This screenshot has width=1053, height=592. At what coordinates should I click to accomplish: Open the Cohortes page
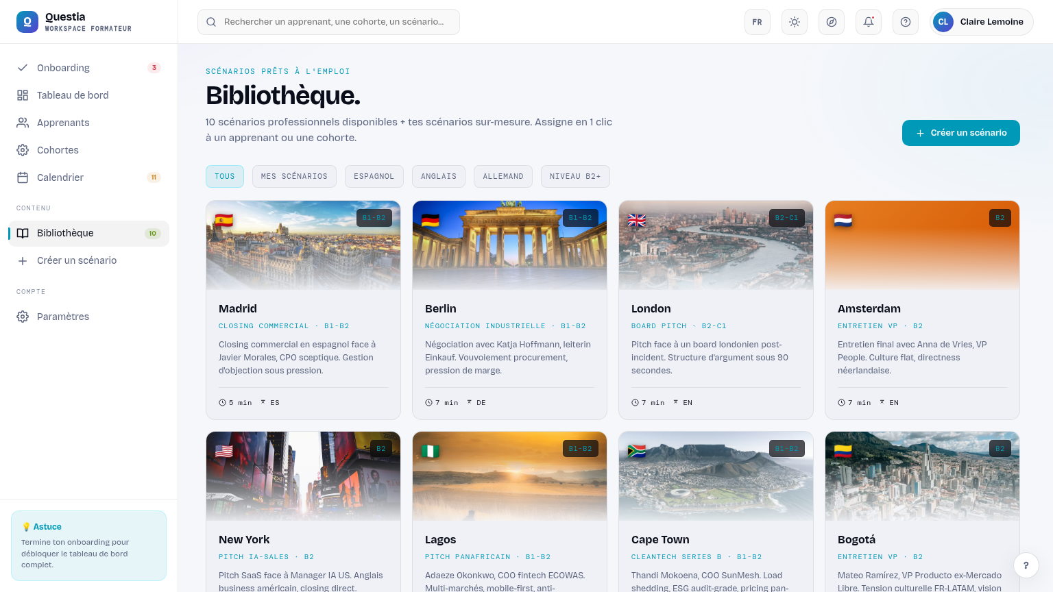(88, 150)
